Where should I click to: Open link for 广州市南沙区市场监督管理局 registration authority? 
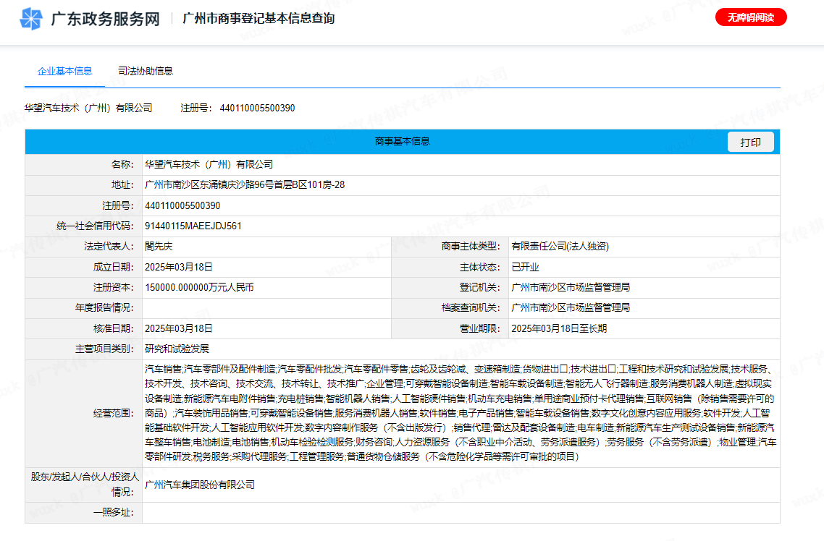570,287
